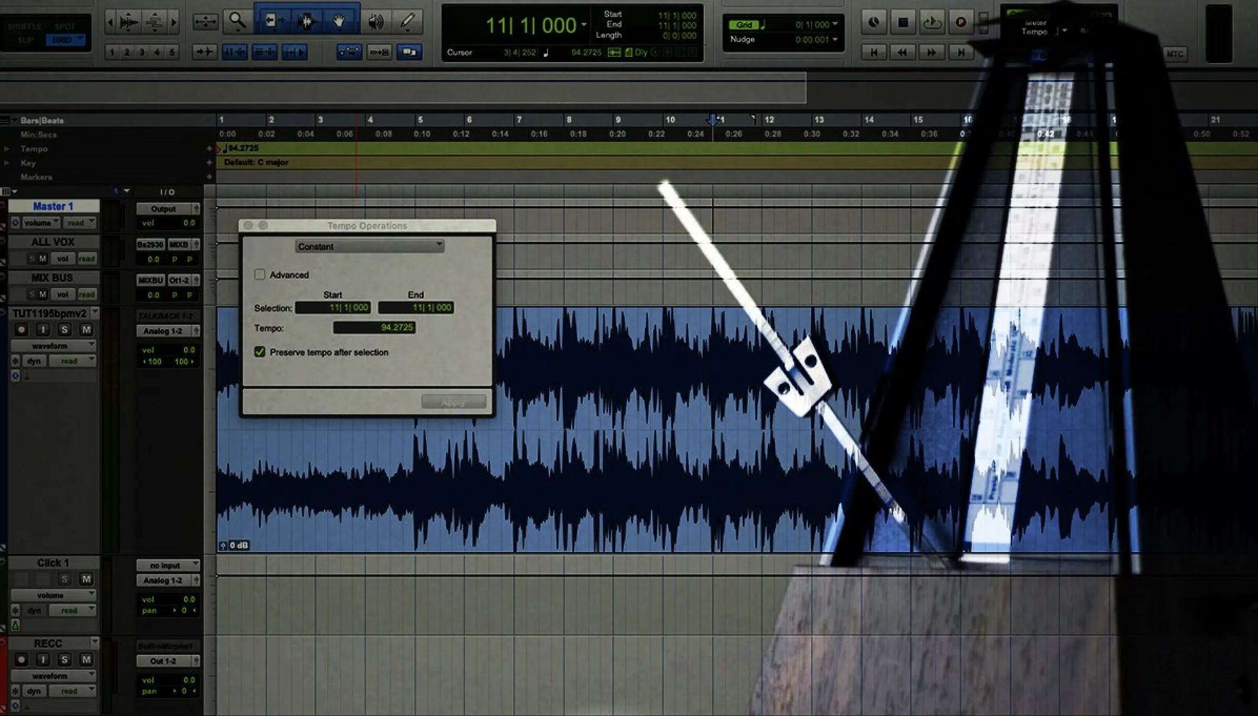The image size is (1258, 716).
Task: Toggle Link Timeline and Edit Selection
Action: coord(235,52)
